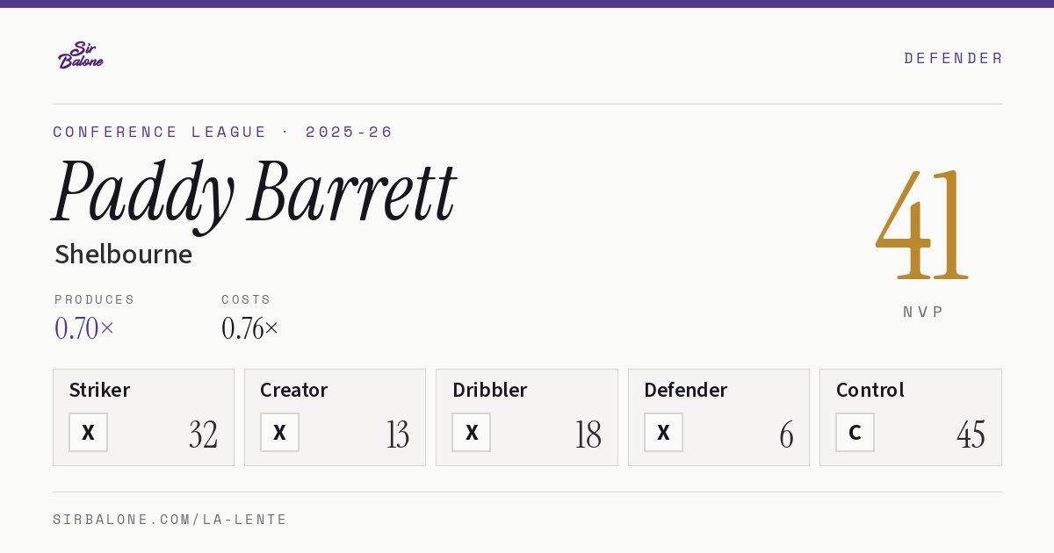The width and height of the screenshot is (1054, 553).
Task: Click the COSTS label
Action: tap(247, 299)
